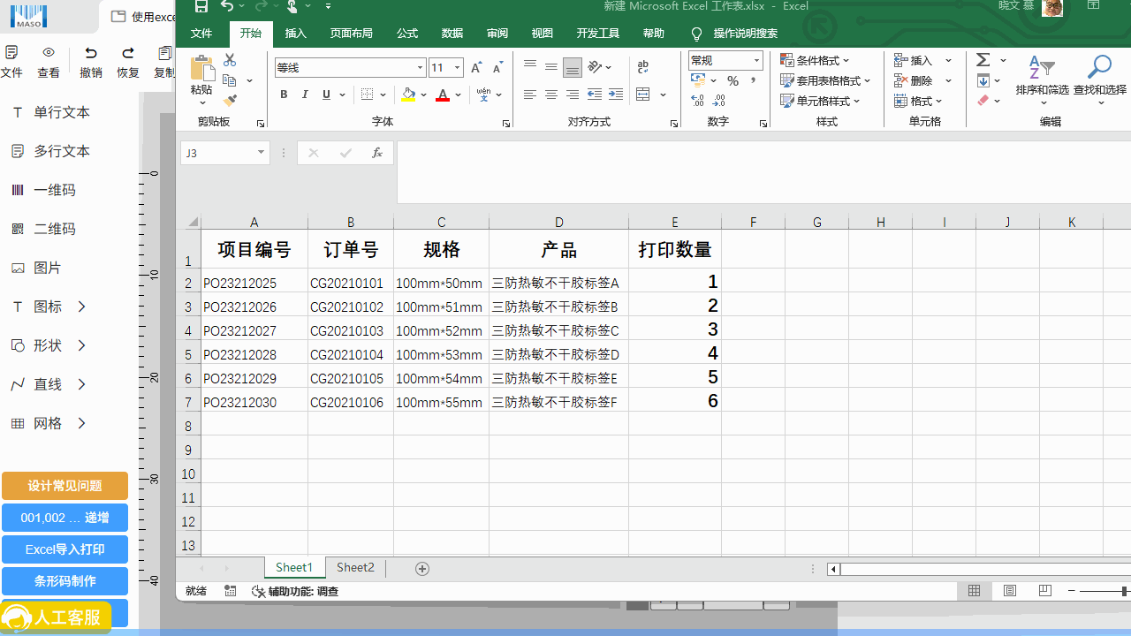Click the Name Box showing J3
This screenshot has height=636, width=1131.
click(224, 153)
